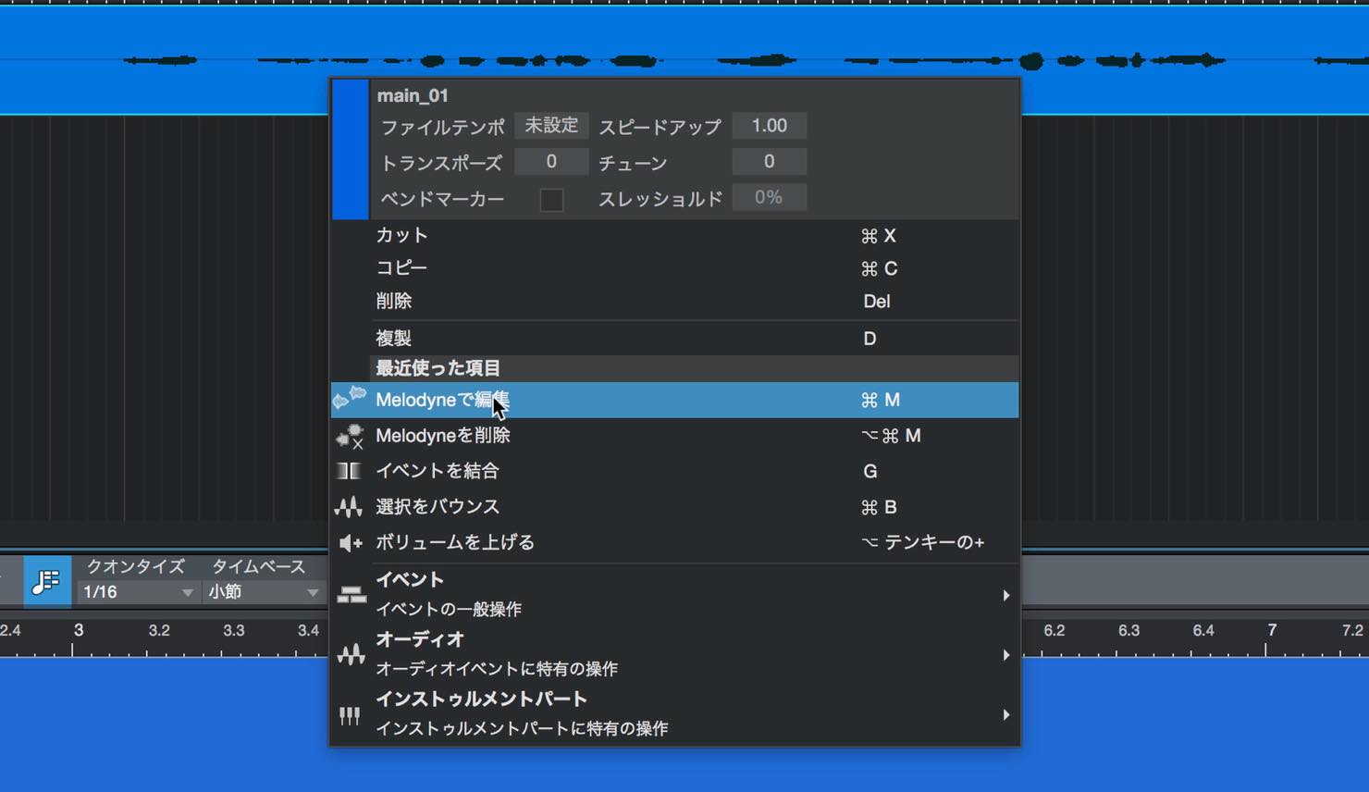Click the Melodyne edit icon in the menu

pyautogui.click(x=350, y=399)
